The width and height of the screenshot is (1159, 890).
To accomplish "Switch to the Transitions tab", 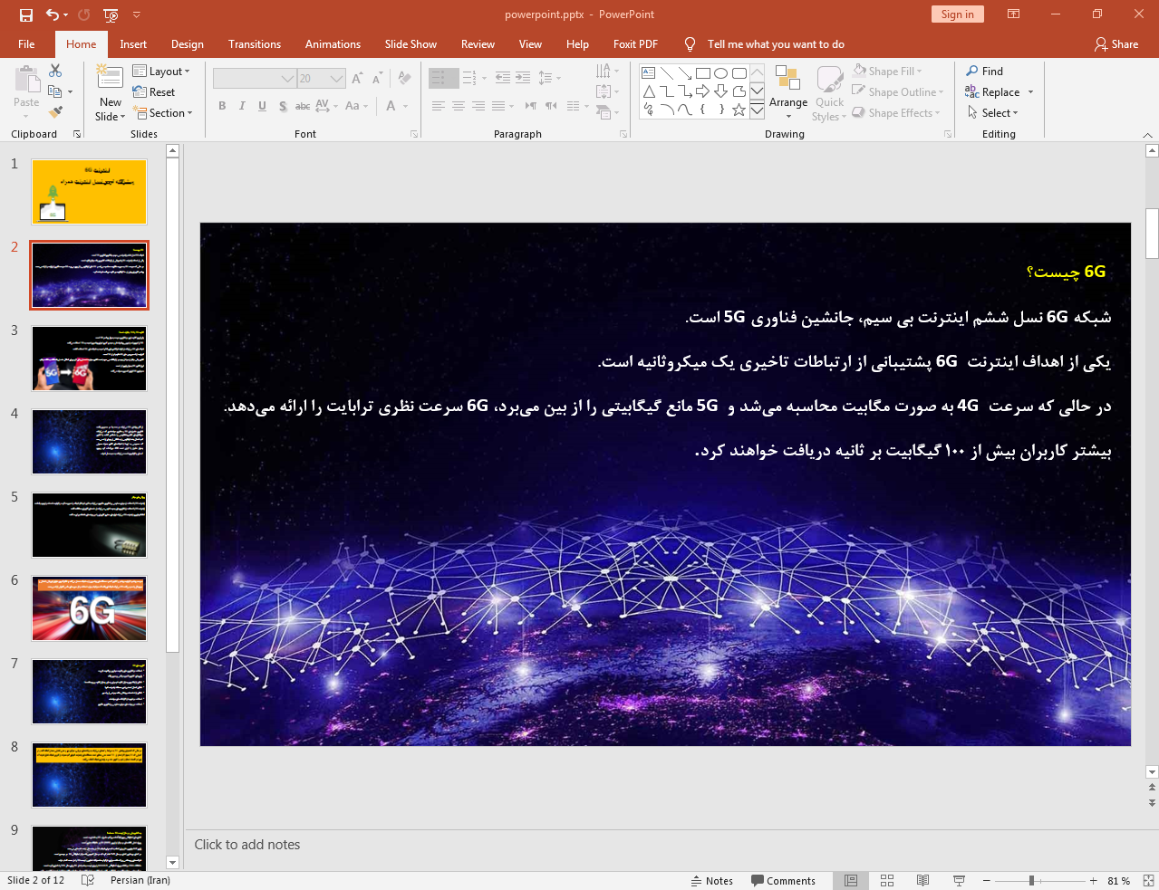I will [x=255, y=44].
